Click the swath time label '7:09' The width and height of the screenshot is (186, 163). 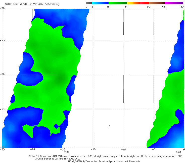[67, 152]
